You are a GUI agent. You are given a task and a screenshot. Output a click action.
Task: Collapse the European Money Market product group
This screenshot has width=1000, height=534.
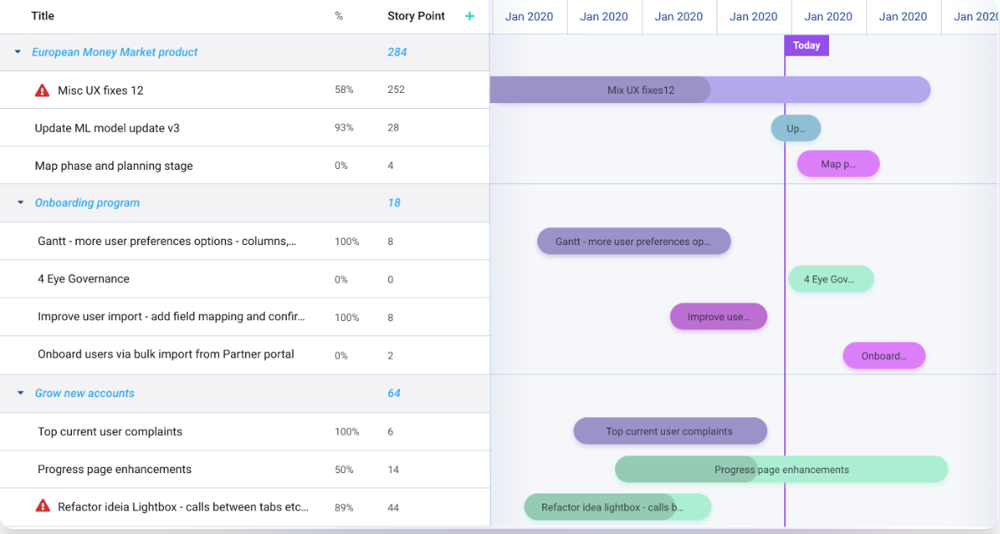[18, 52]
